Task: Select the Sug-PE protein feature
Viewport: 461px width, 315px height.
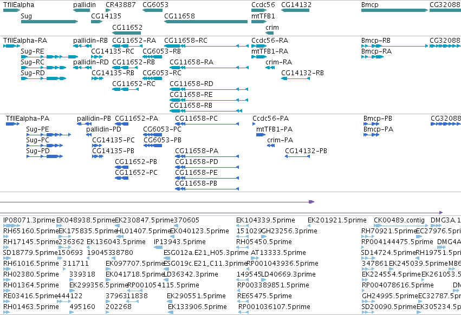Action: point(49,135)
